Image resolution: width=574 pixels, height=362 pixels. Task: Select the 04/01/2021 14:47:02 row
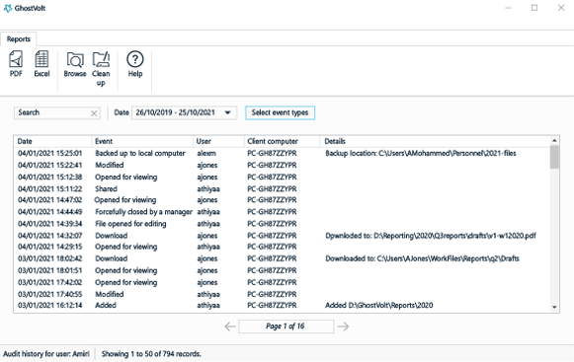[x=282, y=200]
